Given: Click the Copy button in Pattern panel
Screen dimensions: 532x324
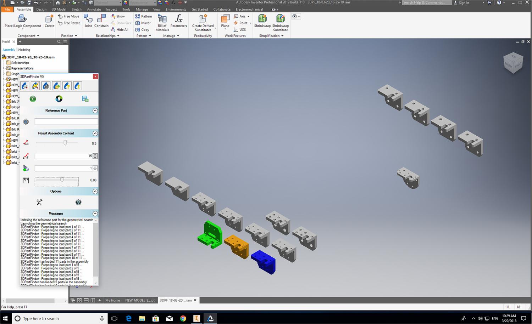Looking at the screenshot, I should [x=142, y=30].
